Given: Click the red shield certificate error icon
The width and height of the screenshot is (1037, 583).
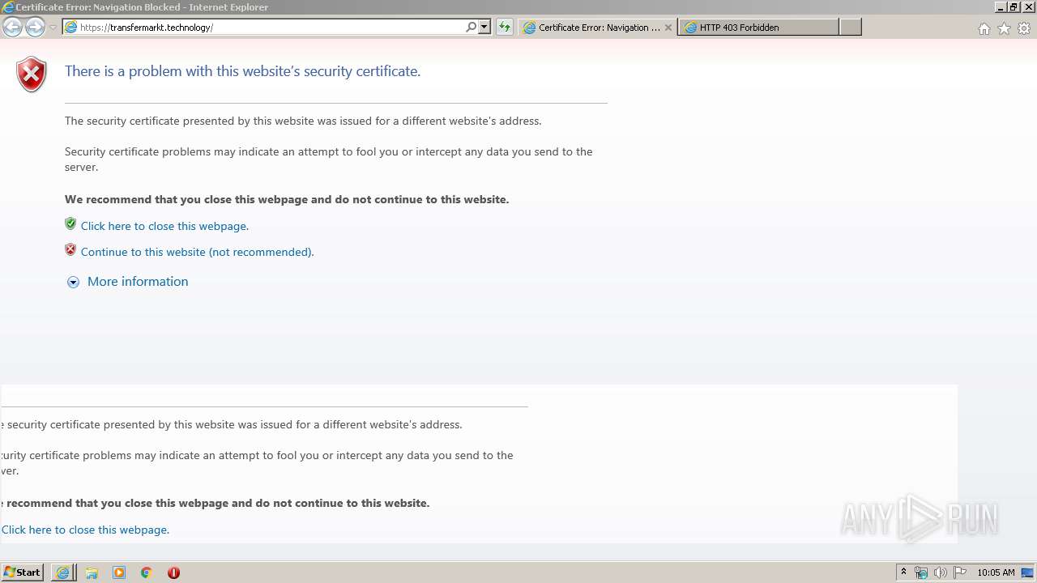Looking at the screenshot, I should pyautogui.click(x=32, y=74).
